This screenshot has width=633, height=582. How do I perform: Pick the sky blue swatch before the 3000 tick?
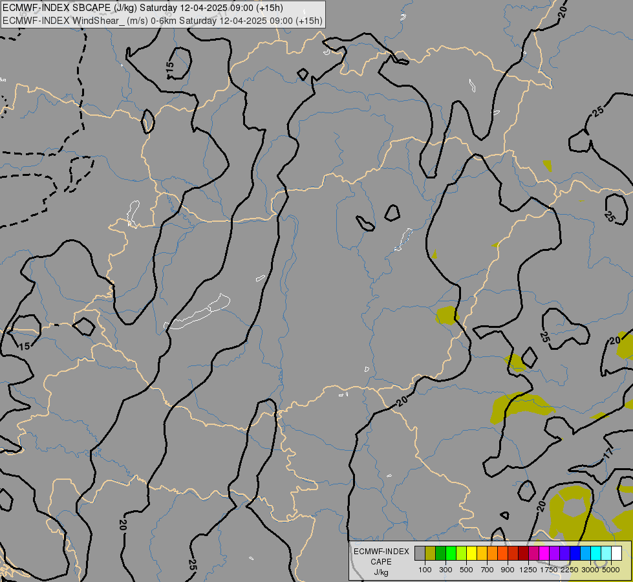coord(585,554)
